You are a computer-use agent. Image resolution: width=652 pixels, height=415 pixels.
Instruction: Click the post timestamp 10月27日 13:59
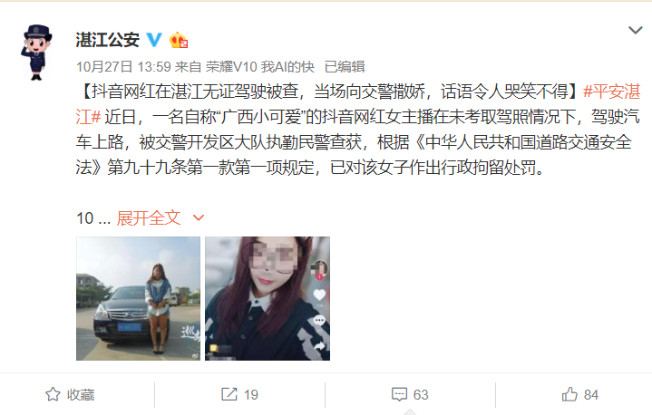coord(123,66)
